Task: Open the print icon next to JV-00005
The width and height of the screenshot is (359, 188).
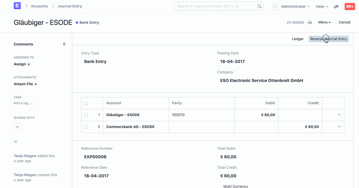Action: point(309,22)
